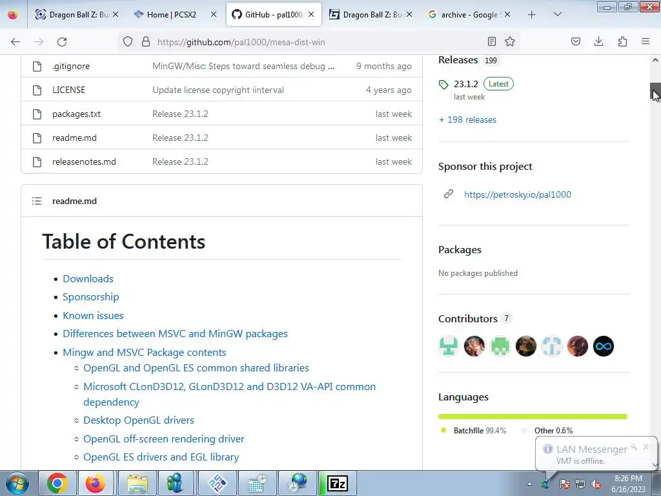This screenshot has width=661, height=496.
Task: Open the readme outline list icon
Action: 37,201
